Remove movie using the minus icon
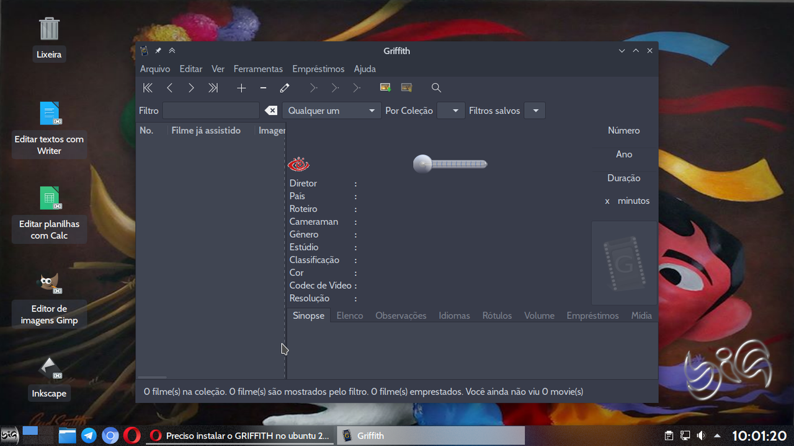Screen dimensions: 794x446 pos(263,88)
